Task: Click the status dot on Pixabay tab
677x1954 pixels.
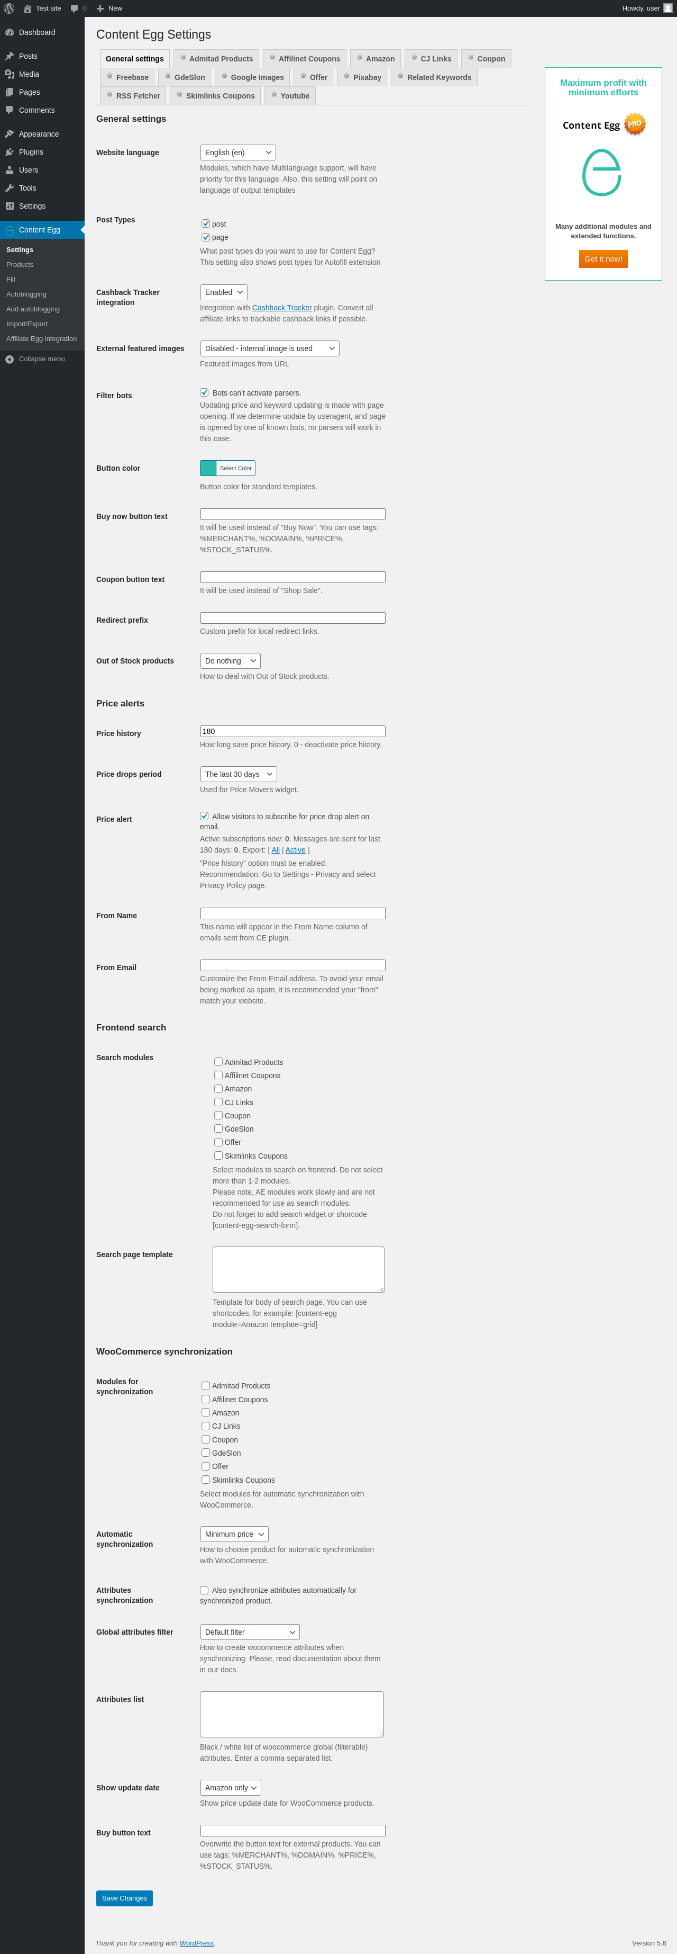Action: tap(347, 76)
